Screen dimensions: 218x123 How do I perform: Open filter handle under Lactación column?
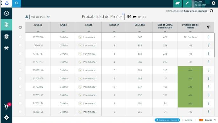coord(114,31)
